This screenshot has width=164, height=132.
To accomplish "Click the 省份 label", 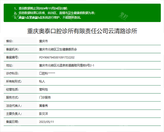I will pos(10,41).
